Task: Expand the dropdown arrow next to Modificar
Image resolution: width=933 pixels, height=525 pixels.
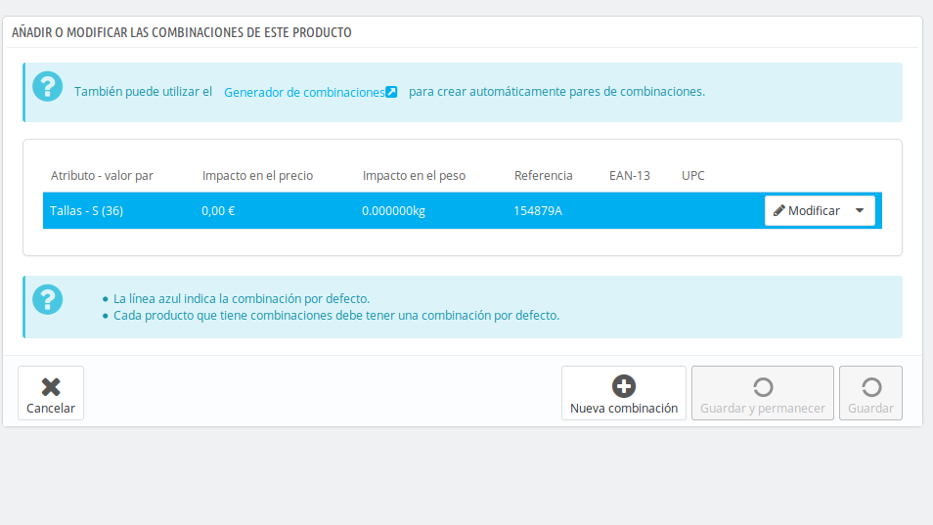Action: 860,210
